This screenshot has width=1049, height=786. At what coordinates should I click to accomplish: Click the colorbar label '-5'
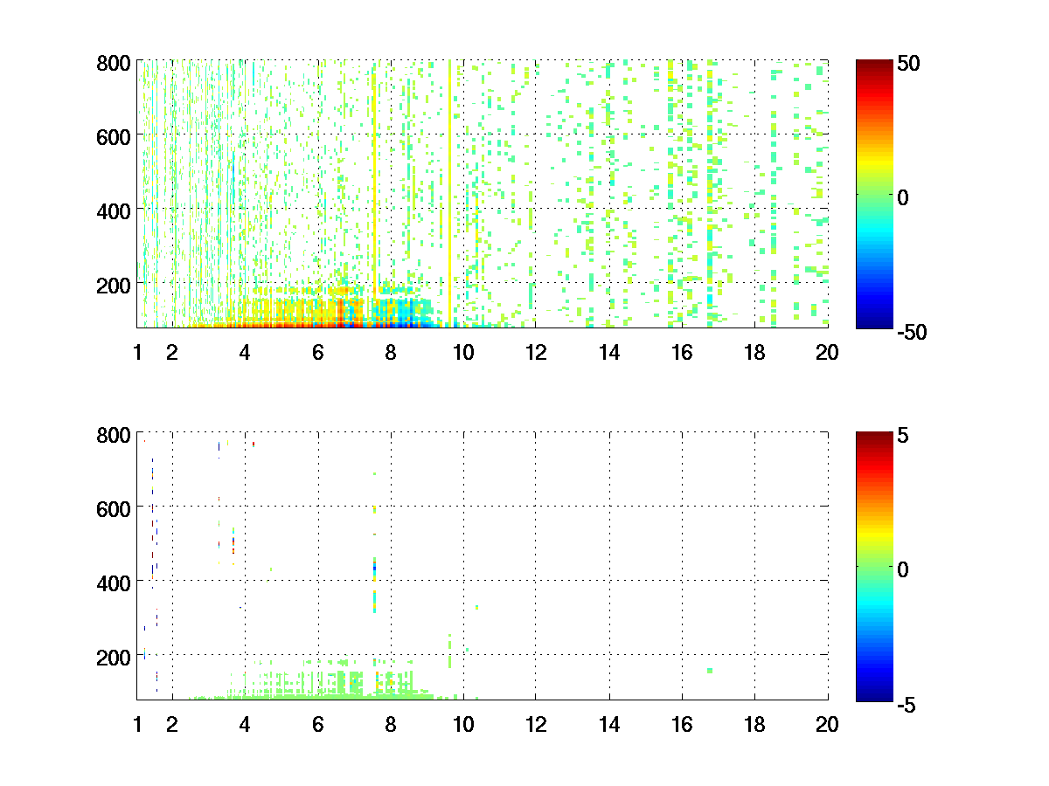[907, 703]
